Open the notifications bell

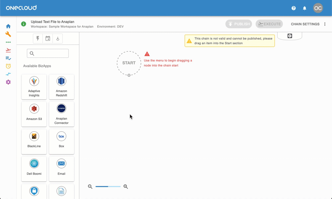coord(304,8)
